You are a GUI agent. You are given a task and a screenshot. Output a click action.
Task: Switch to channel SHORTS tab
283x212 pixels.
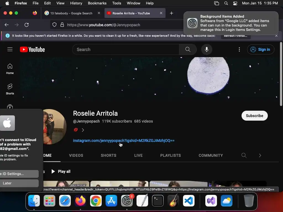coord(108,155)
